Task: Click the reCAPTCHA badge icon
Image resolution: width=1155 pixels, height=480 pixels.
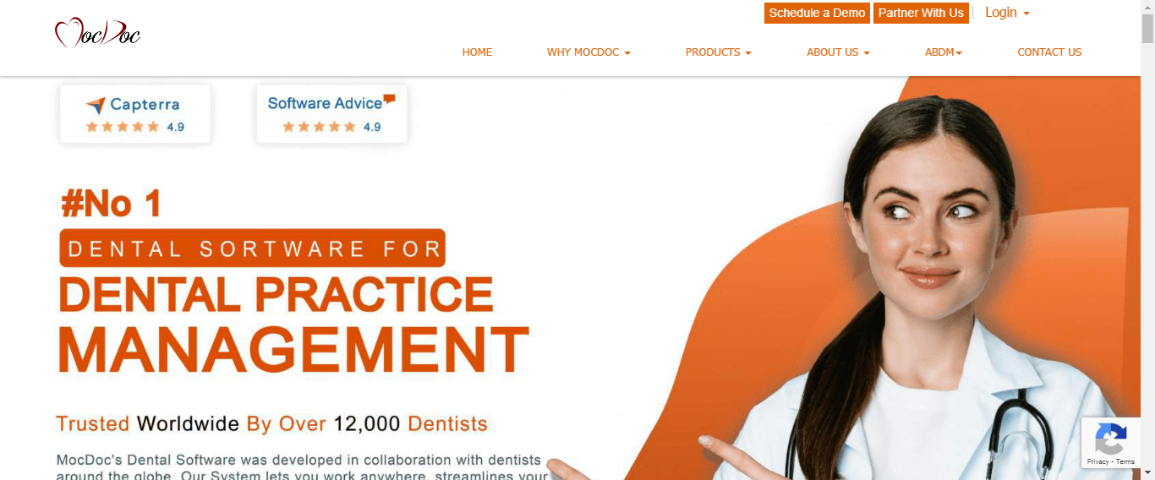Action: (1110, 439)
